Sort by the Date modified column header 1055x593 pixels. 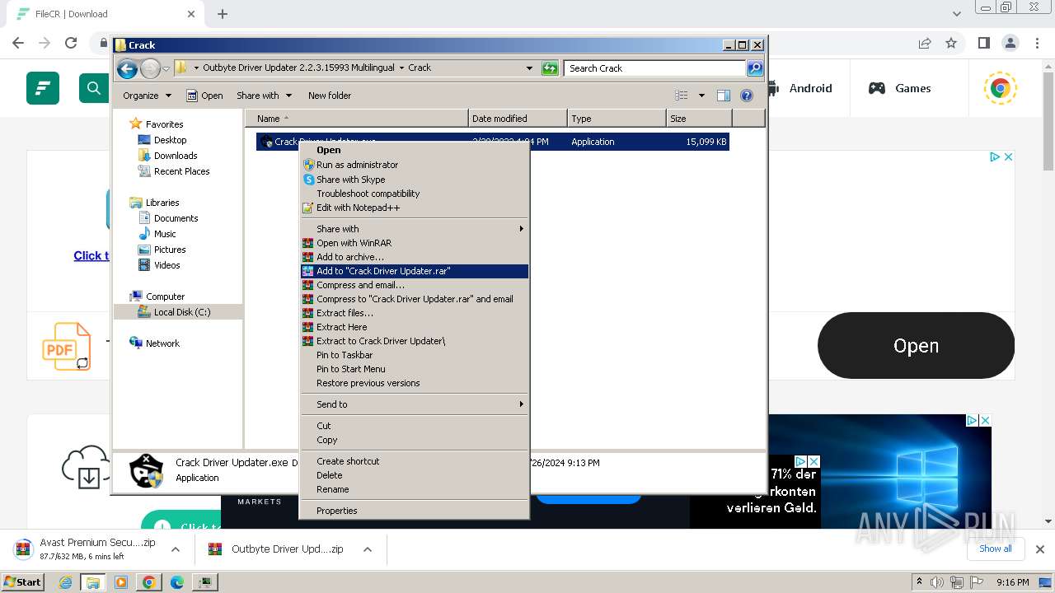518,119
